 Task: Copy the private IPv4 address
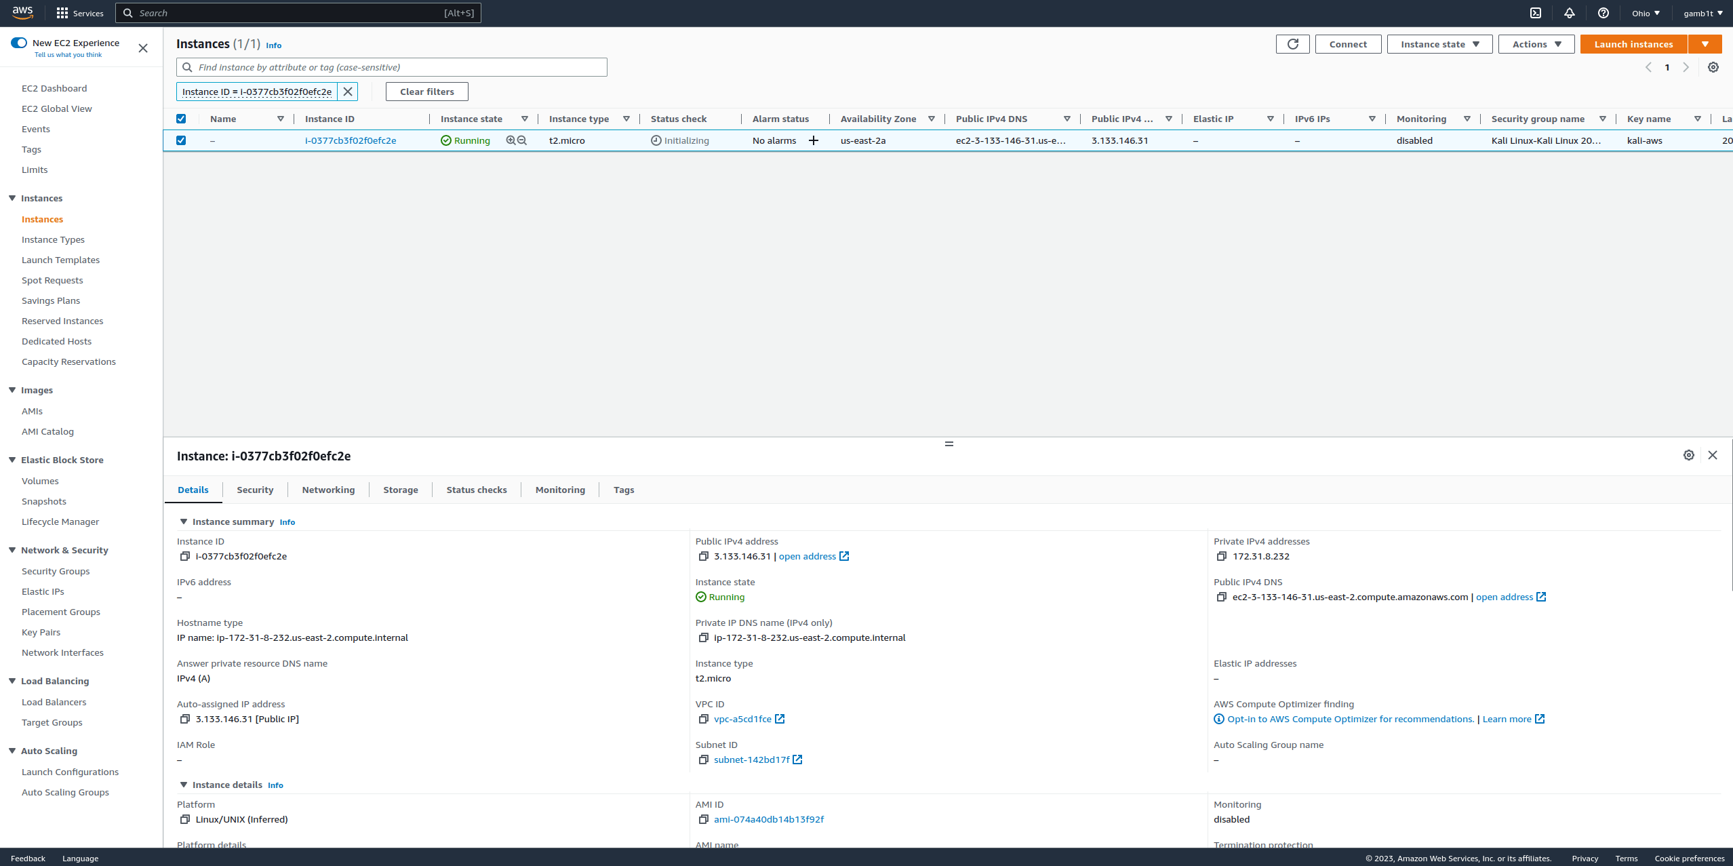click(x=1222, y=556)
